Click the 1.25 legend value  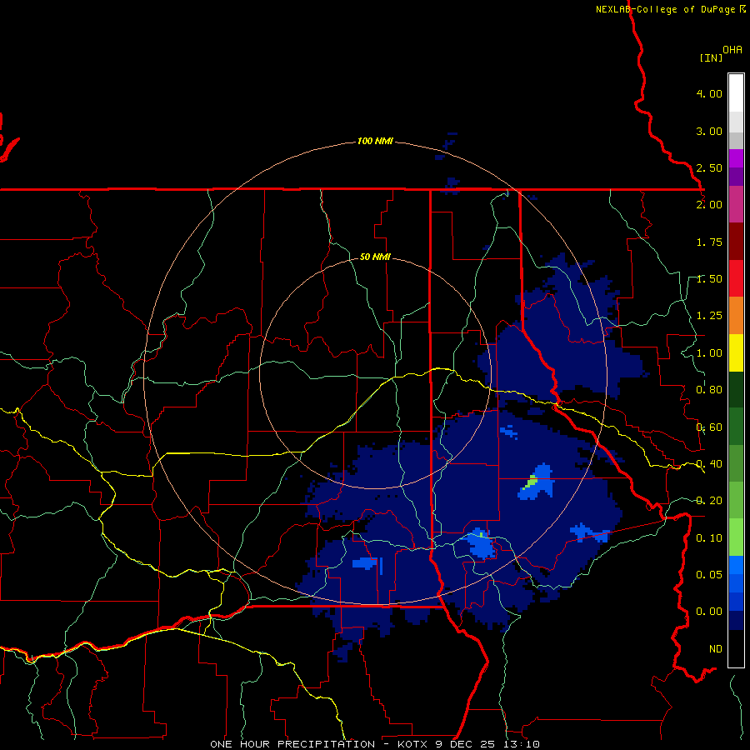709,316
